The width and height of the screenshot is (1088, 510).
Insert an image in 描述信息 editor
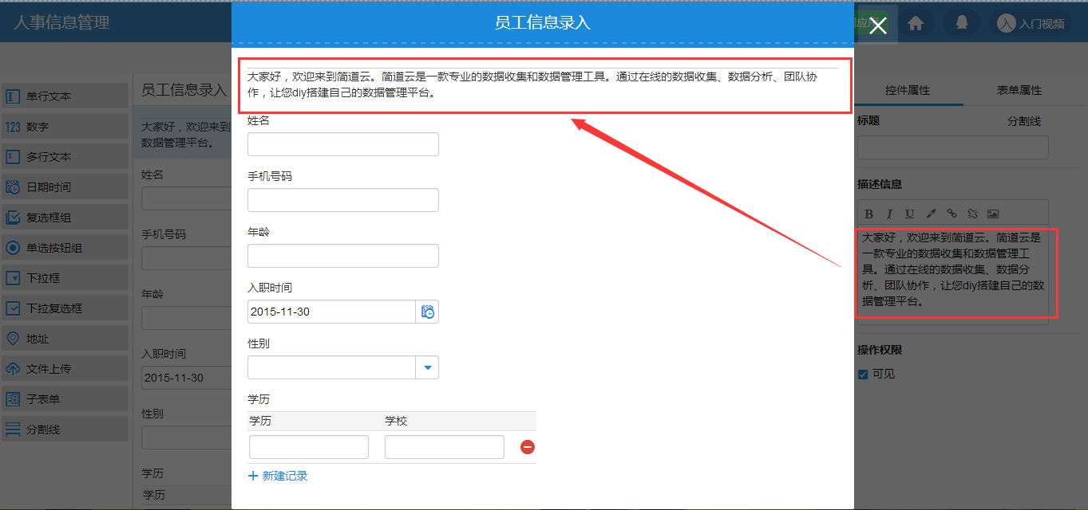993,214
